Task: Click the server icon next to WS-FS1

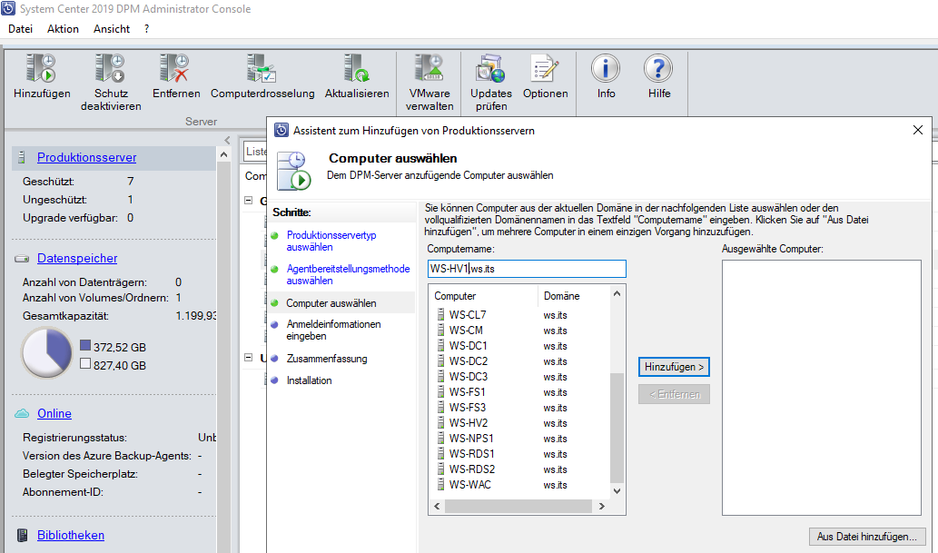Action: tap(441, 391)
